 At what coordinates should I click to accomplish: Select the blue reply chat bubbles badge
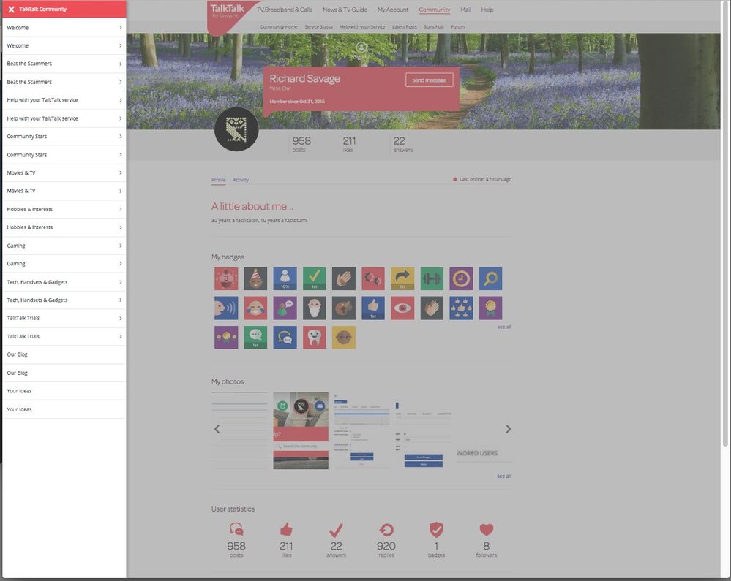(x=285, y=337)
